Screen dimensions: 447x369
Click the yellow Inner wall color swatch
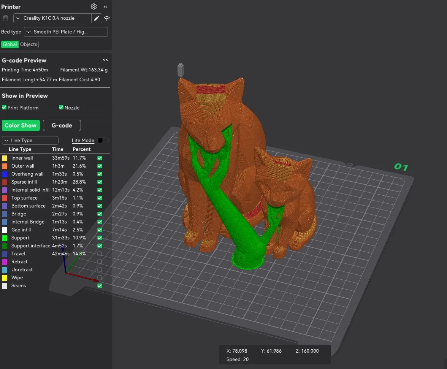[4, 158]
